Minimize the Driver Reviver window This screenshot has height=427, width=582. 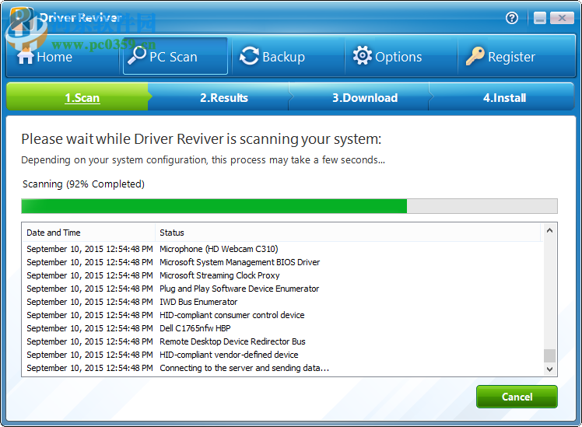tap(540, 18)
